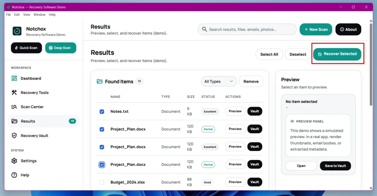Click the eye icon in Preview Panel
Screen dimensions: 377x196
(x=292, y=121)
